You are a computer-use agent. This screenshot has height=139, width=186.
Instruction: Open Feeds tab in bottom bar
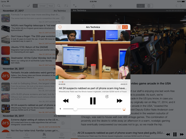pos(44,136)
